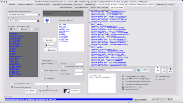Select NASDAQ_Volume in attributes list
Screen dimensions: 183x103
tap(15, 45)
